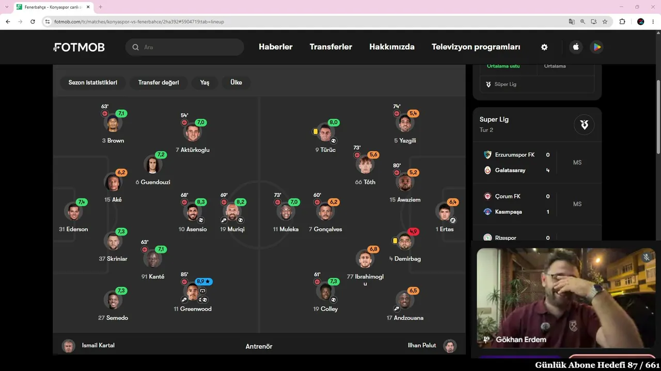Open the Haberler menu item
This screenshot has height=371, width=661.
click(276, 47)
